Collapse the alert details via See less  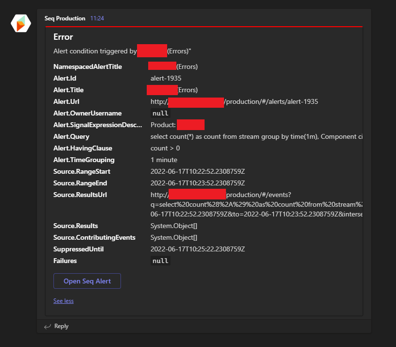pos(63,300)
